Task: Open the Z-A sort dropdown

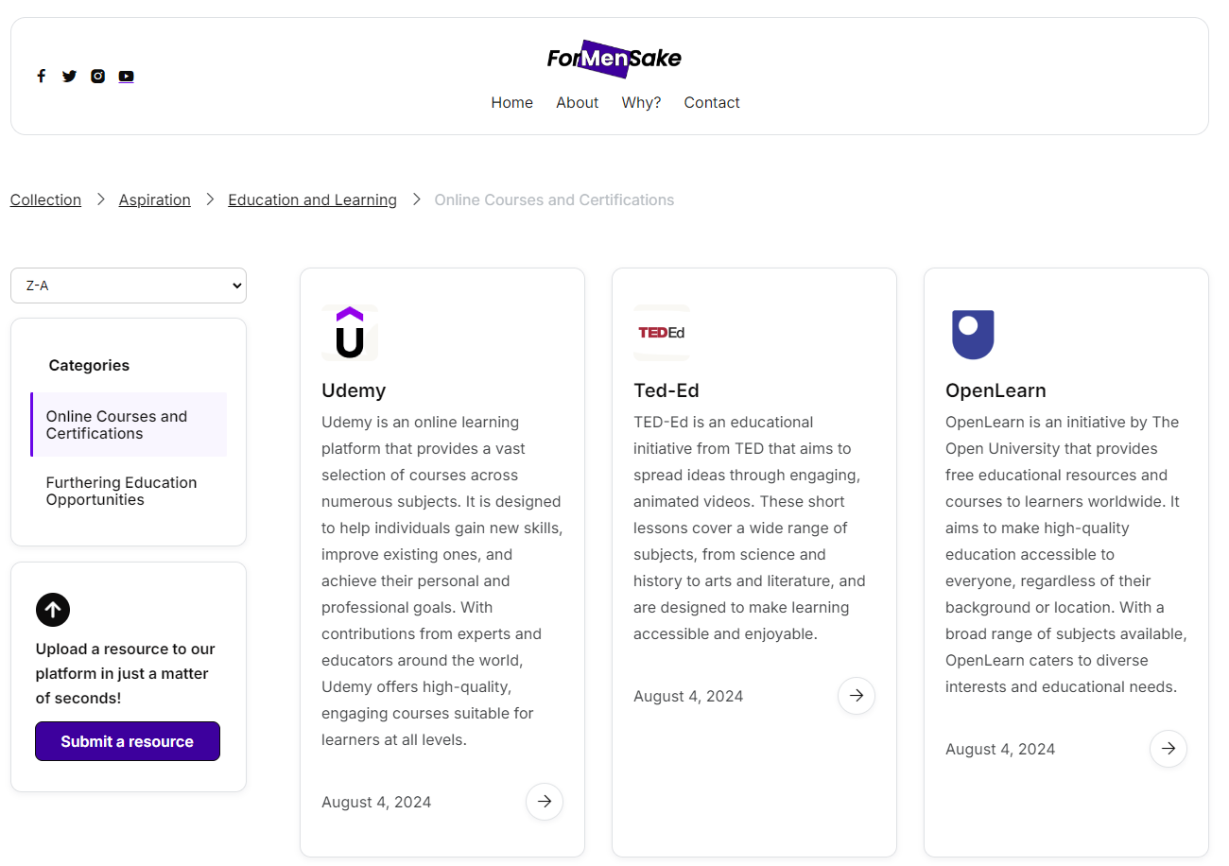Action: point(129,286)
